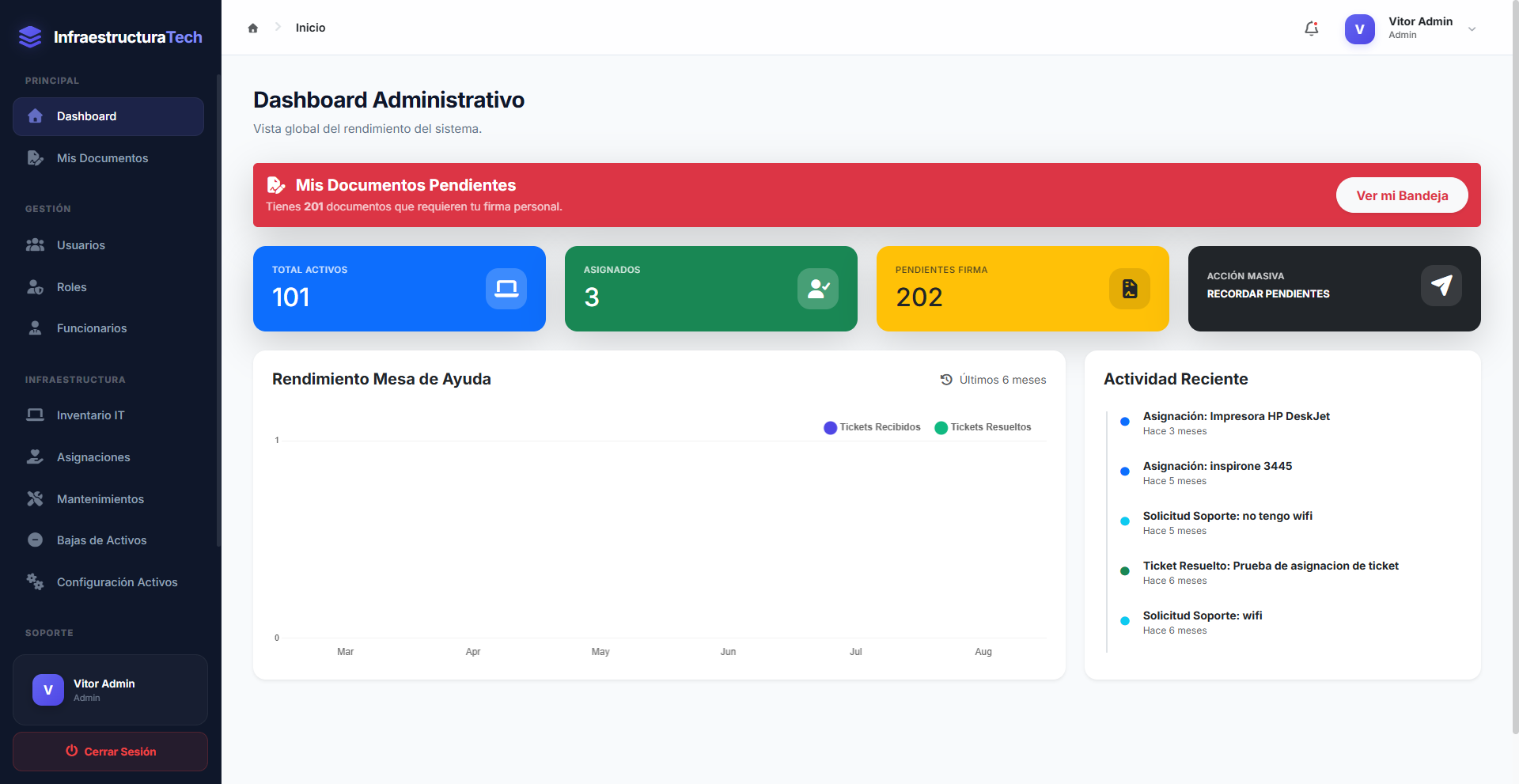Screen dimensions: 1519x784
Task: Click the Usuarios group icon
Action: click(x=35, y=245)
